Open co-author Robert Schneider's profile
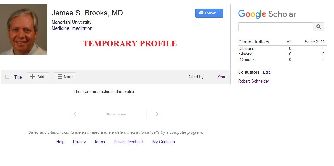The width and height of the screenshot is (334, 166). 253,81
